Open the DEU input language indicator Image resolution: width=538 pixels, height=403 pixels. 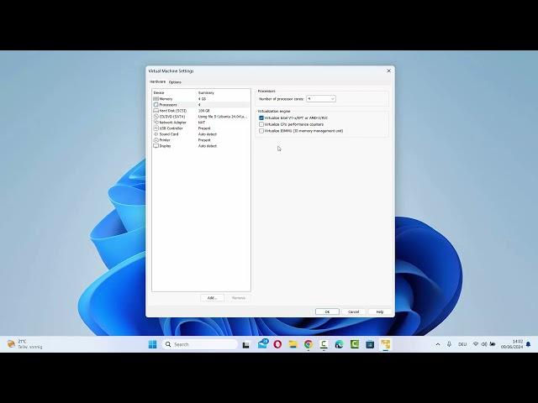click(x=462, y=344)
